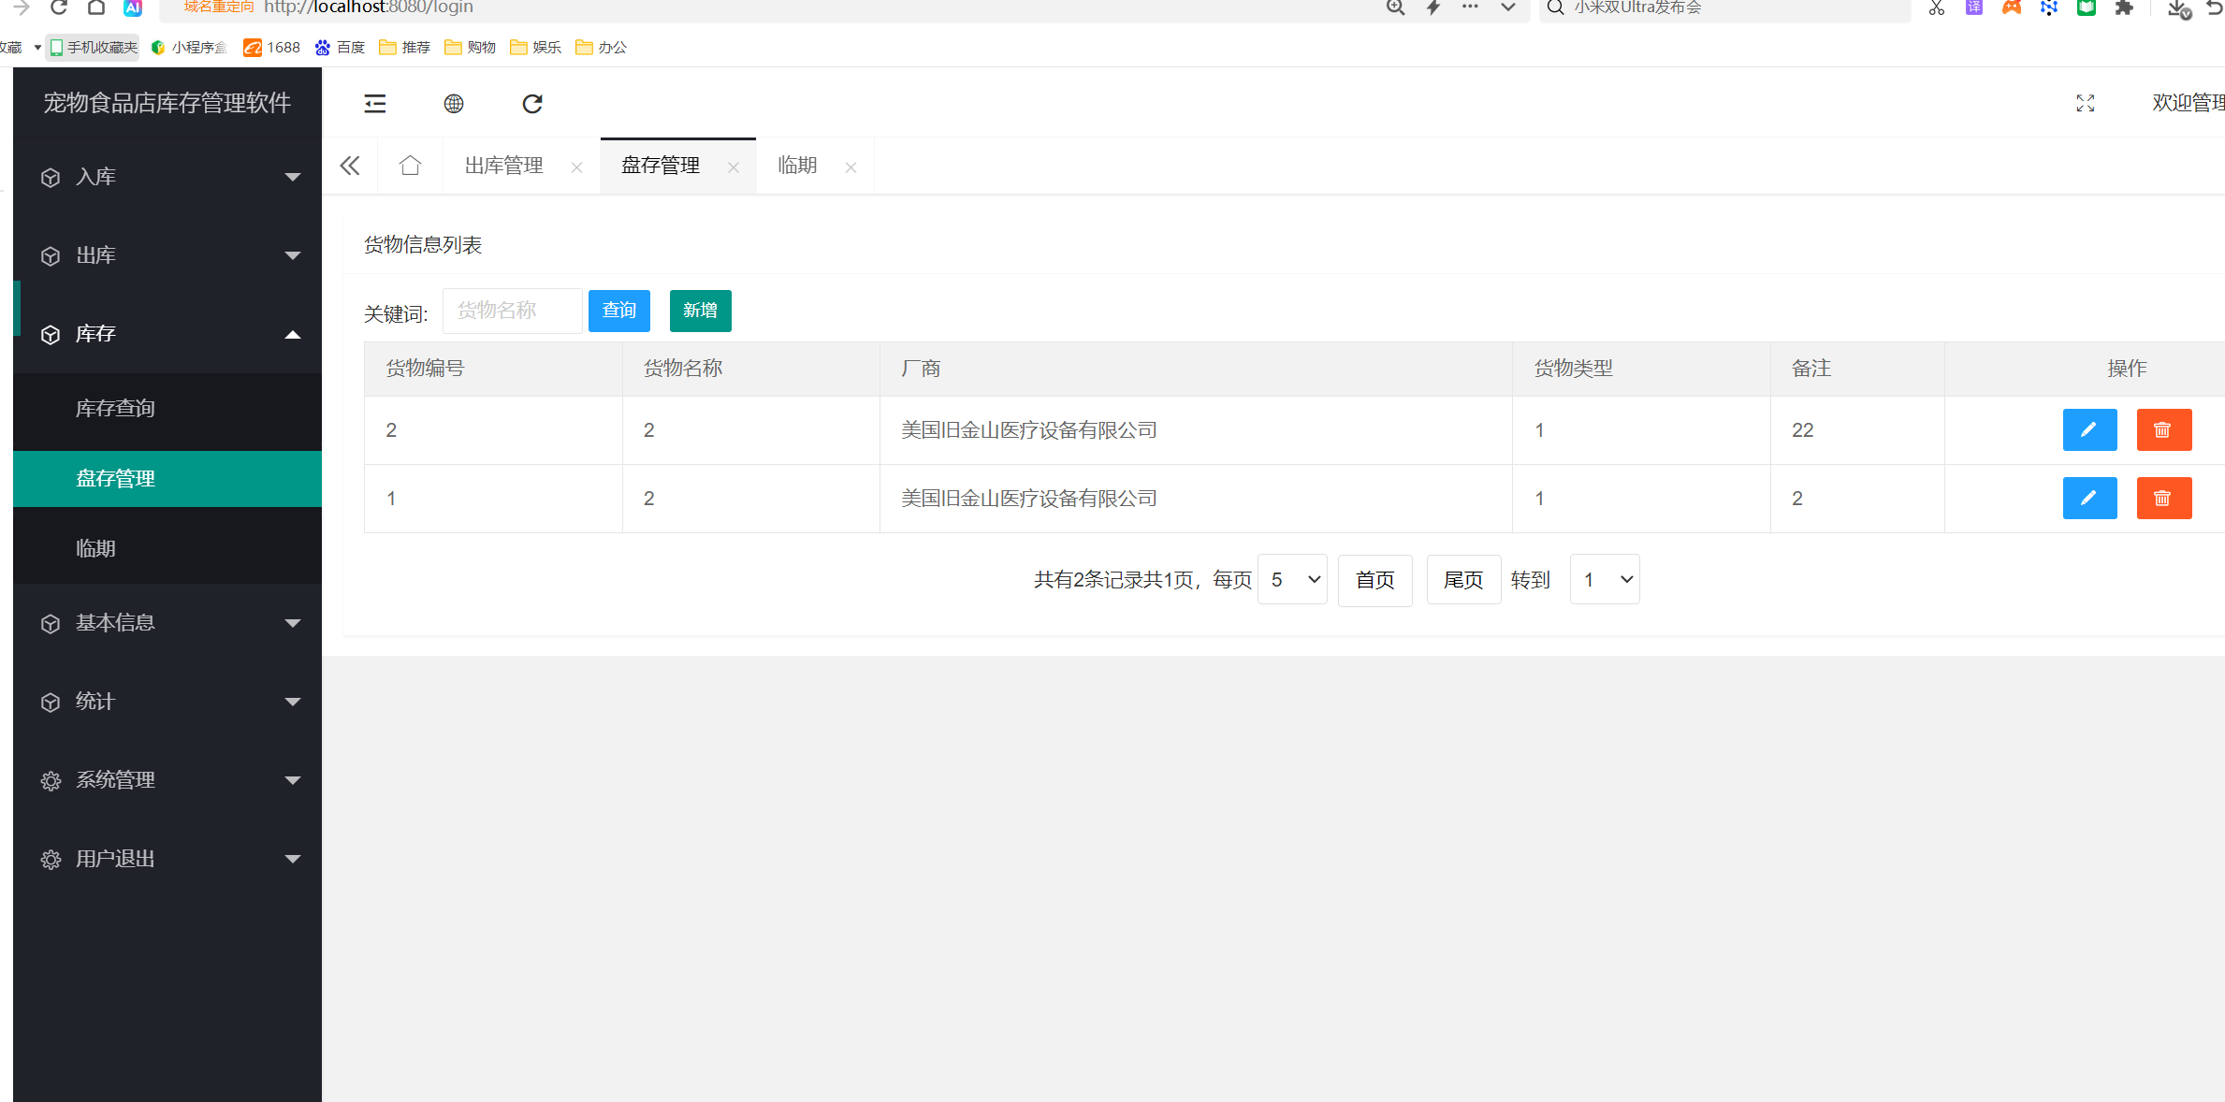Screen dimensions: 2225x1102
Task: Click the globe website icon
Action: (x=454, y=104)
